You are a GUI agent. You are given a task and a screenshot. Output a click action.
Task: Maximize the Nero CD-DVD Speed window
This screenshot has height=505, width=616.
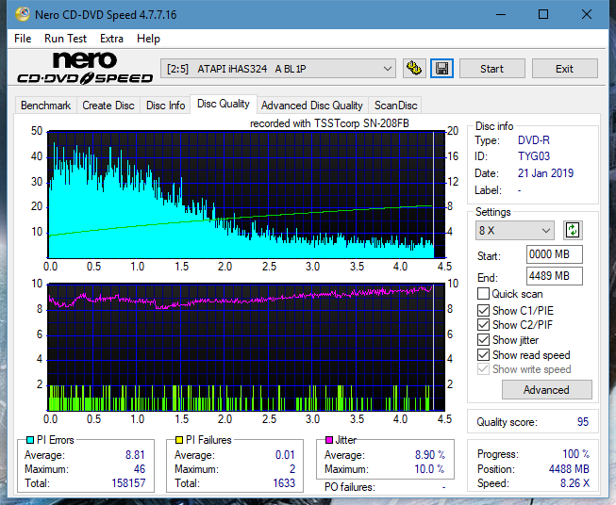click(x=543, y=14)
